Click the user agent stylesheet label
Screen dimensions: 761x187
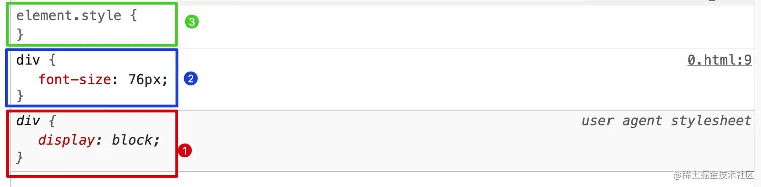tap(666, 121)
